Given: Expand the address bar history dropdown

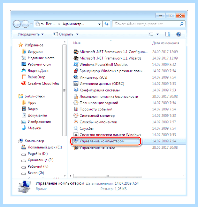Looking at the screenshot, I should click(x=99, y=24).
